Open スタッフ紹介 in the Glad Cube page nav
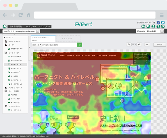This screenshot has height=138, width=167. (x=102, y=56)
